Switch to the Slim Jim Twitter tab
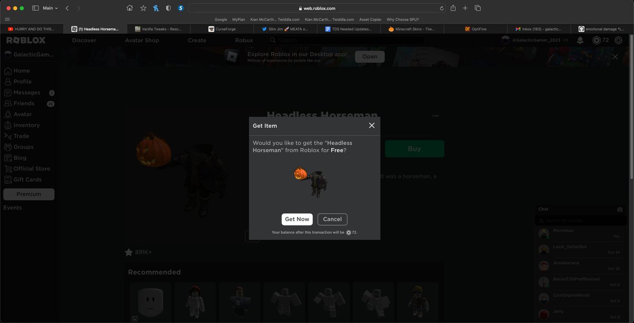Screen dimensions: 634x323 285,29
